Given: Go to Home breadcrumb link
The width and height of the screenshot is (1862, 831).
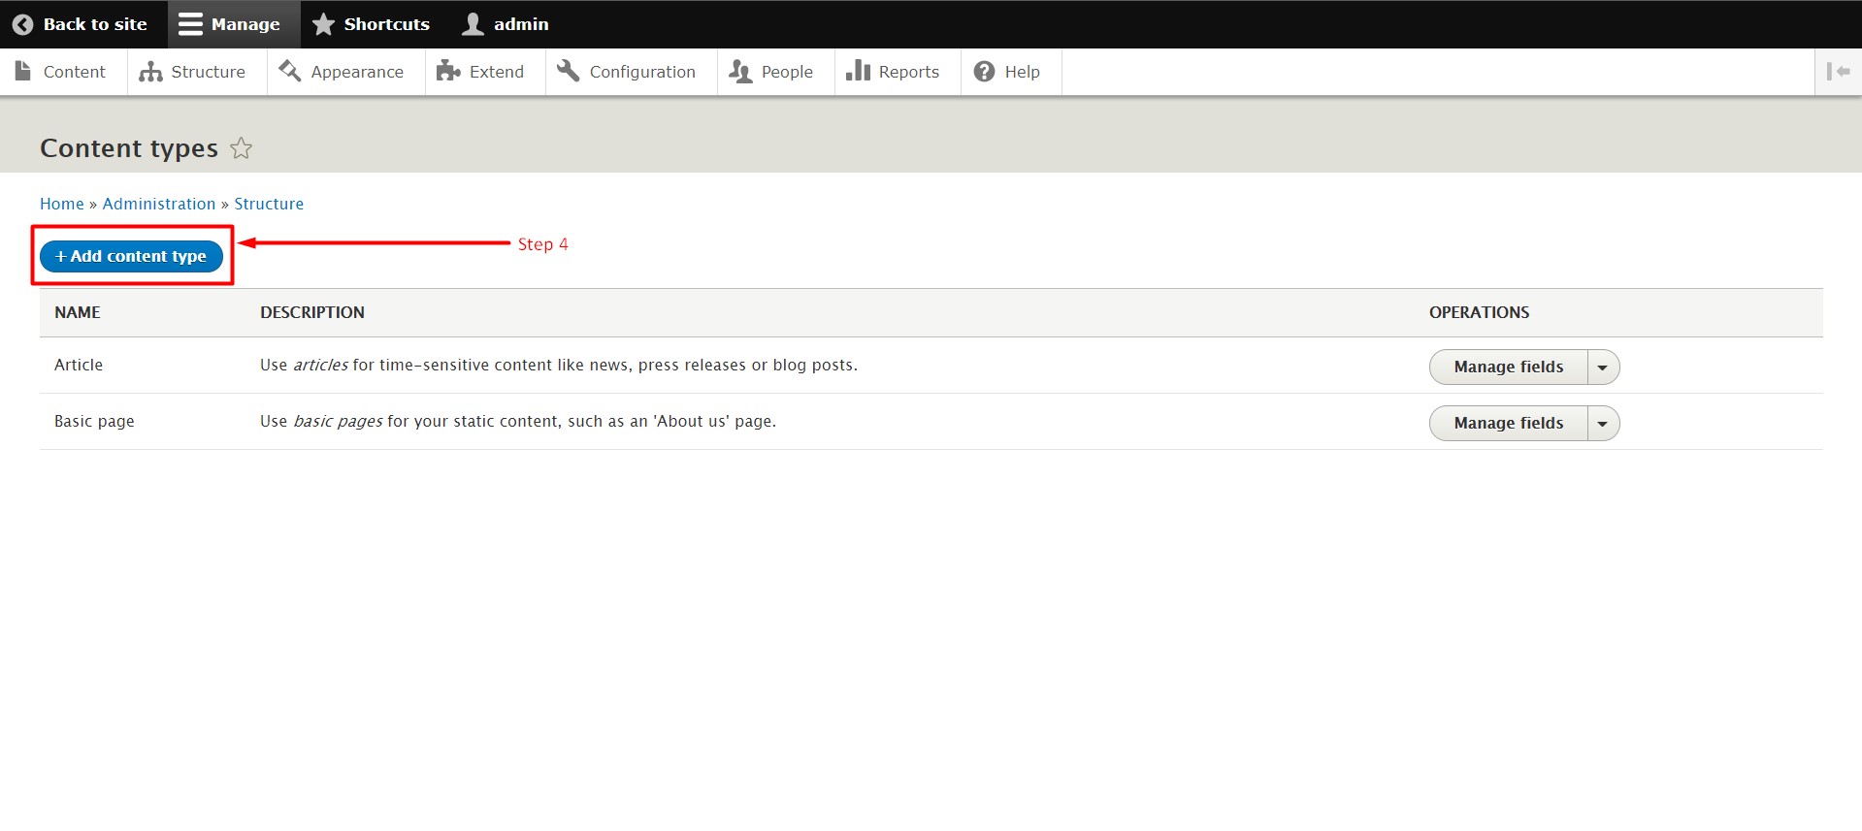Looking at the screenshot, I should [x=62, y=204].
